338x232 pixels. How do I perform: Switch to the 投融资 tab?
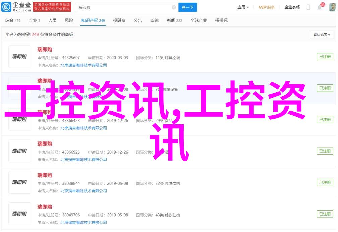(x=119, y=20)
